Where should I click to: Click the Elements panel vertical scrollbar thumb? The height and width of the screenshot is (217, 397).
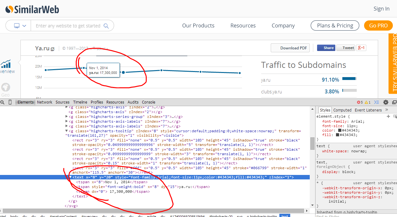pos(312,143)
